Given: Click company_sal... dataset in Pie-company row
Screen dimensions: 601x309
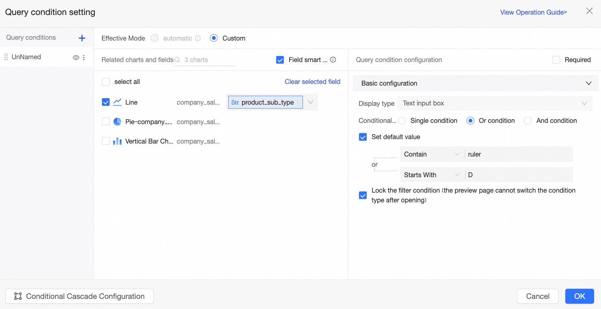Looking at the screenshot, I should [198, 122].
